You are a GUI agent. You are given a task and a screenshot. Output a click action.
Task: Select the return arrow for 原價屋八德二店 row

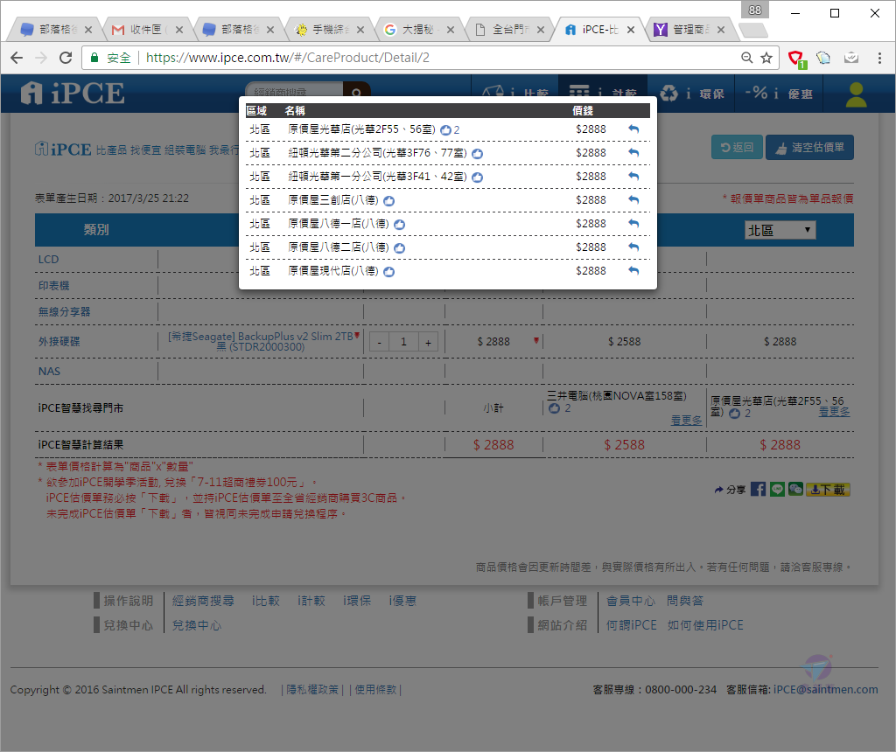pos(633,247)
